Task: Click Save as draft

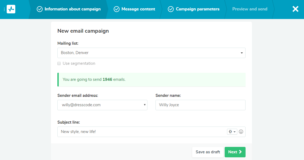Action: 208,152
